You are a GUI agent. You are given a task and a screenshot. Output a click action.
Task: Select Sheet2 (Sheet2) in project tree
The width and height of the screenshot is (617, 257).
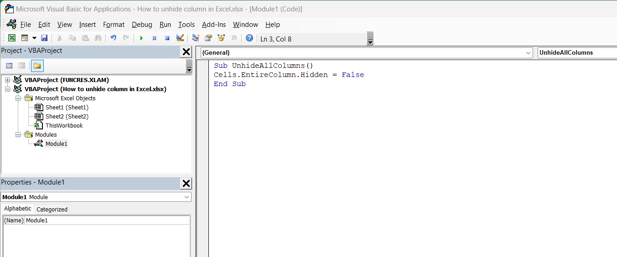pos(67,116)
